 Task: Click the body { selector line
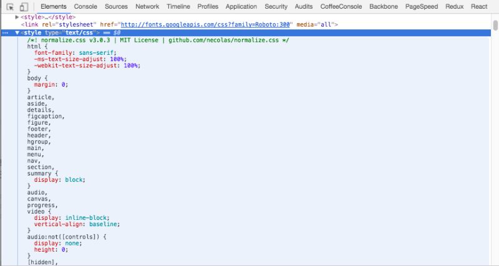pos(37,78)
